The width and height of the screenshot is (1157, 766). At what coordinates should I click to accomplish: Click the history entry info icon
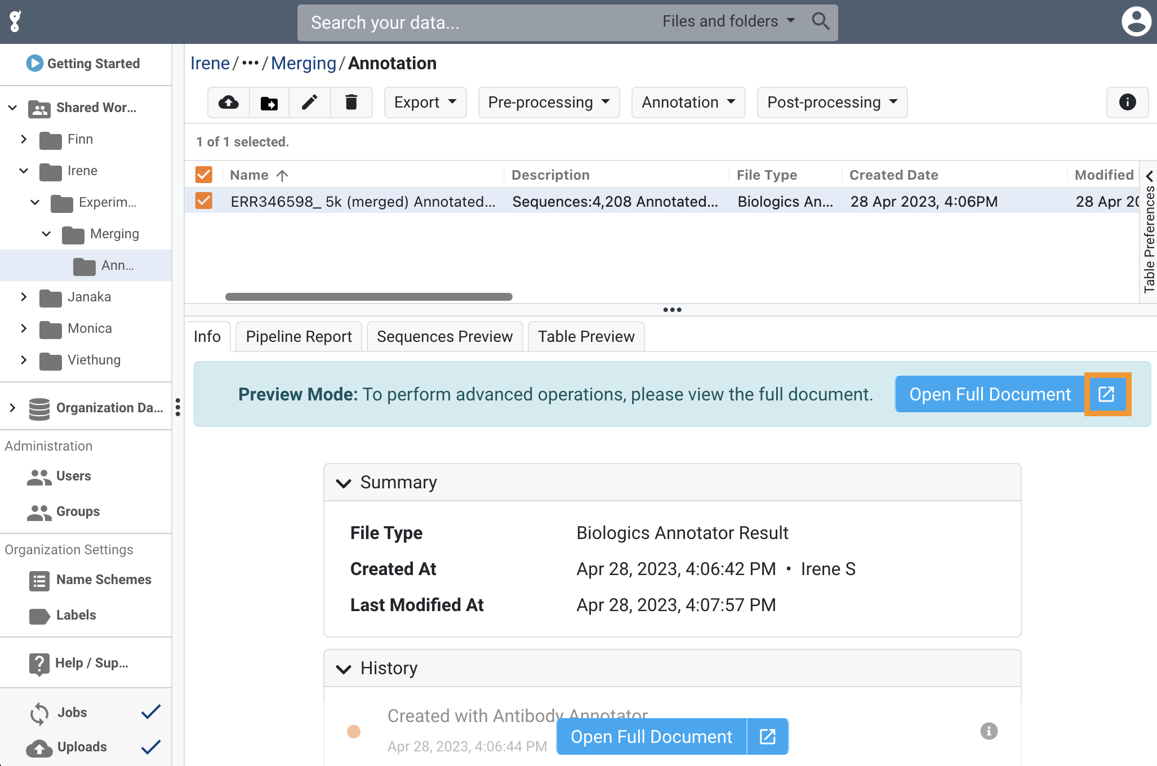[989, 732]
